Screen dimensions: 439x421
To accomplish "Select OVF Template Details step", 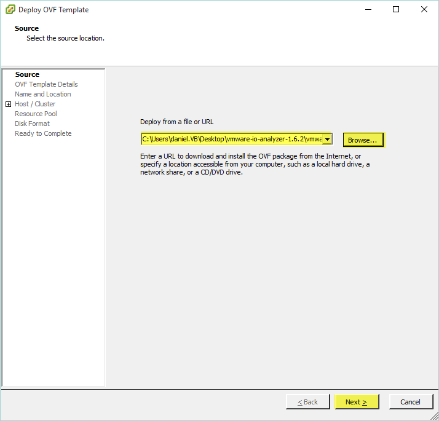I will pos(46,84).
